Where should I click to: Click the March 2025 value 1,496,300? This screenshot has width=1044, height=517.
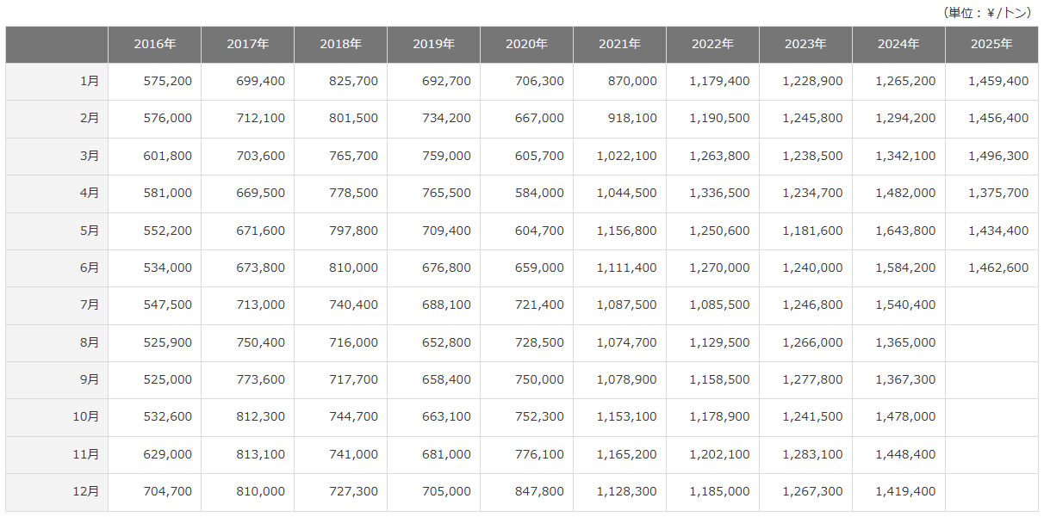tap(998, 156)
